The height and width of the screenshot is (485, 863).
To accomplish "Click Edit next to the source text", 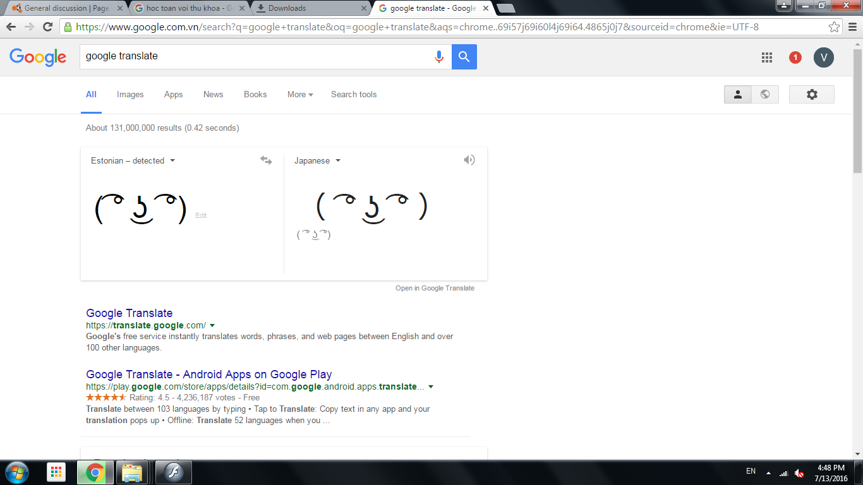I will (201, 216).
